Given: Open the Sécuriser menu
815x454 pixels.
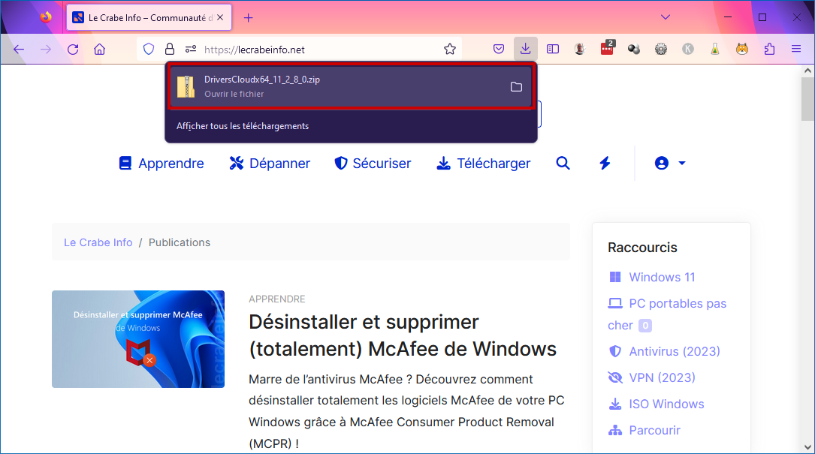Looking at the screenshot, I should point(373,163).
